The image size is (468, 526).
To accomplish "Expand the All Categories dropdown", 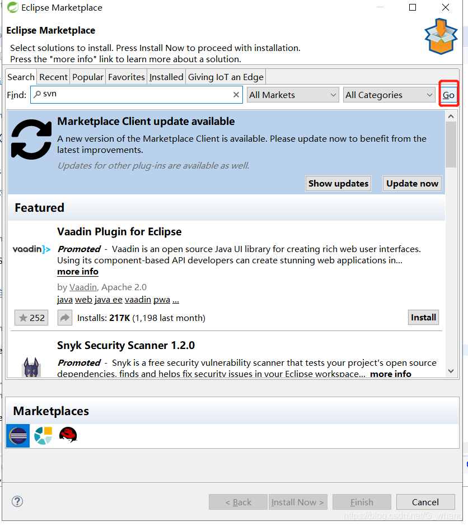I will click(x=389, y=95).
